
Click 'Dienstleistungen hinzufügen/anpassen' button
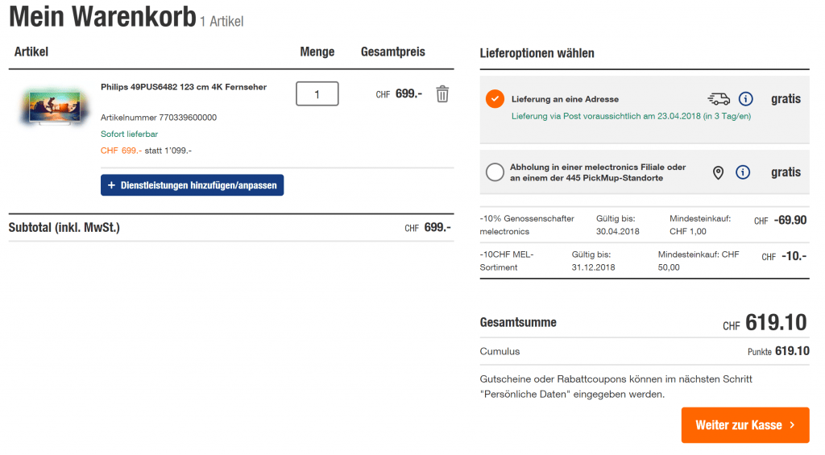point(192,185)
